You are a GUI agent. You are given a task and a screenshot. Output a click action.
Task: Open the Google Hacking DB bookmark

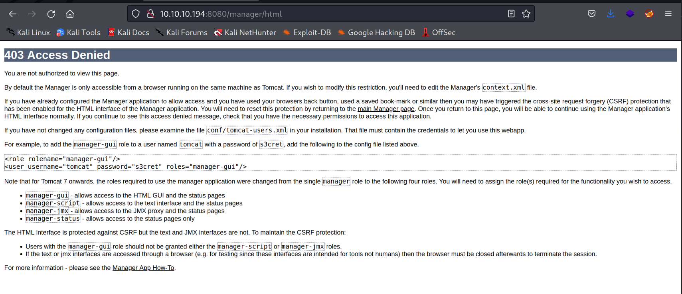click(376, 33)
